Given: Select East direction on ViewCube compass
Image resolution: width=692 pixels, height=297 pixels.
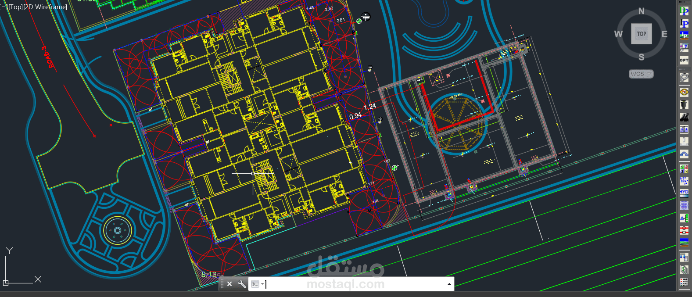Looking at the screenshot, I should (x=664, y=34).
